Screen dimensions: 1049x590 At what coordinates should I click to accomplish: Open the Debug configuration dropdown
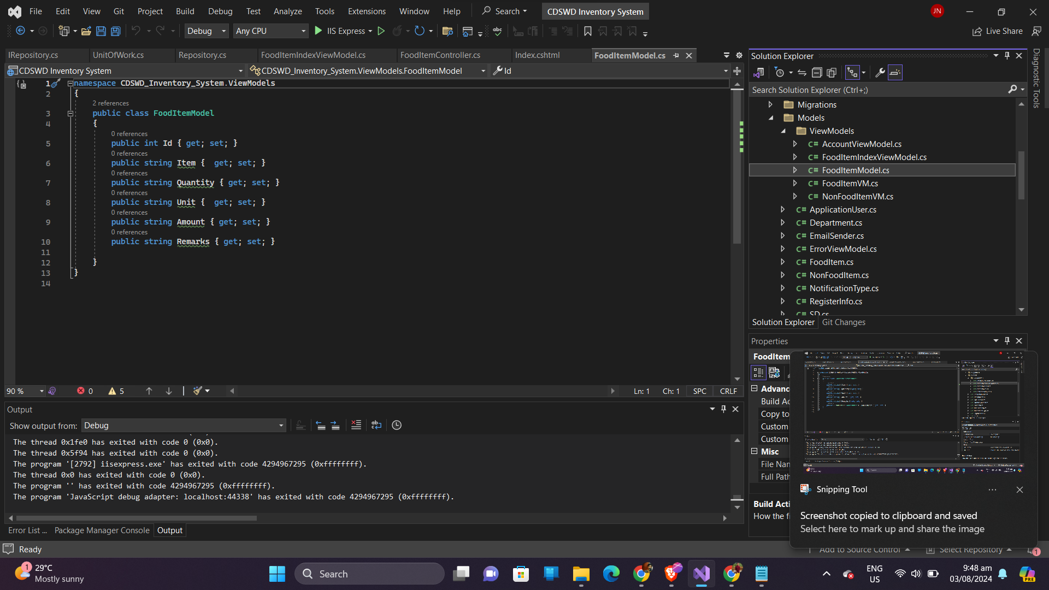click(x=207, y=31)
